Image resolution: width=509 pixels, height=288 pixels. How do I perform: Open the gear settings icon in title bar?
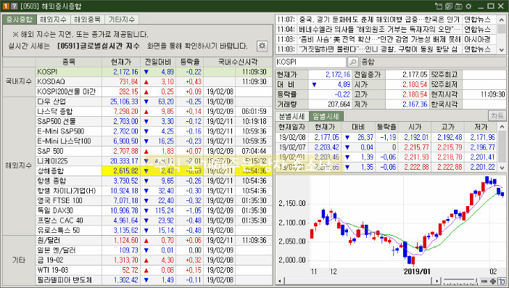coord(468,6)
